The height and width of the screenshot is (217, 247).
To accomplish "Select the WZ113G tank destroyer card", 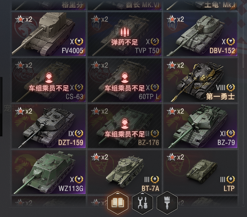I will tap(49, 172).
